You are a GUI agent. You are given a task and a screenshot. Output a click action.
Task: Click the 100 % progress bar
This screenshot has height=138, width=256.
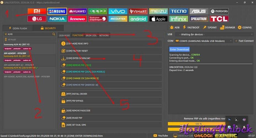tap(198, 124)
